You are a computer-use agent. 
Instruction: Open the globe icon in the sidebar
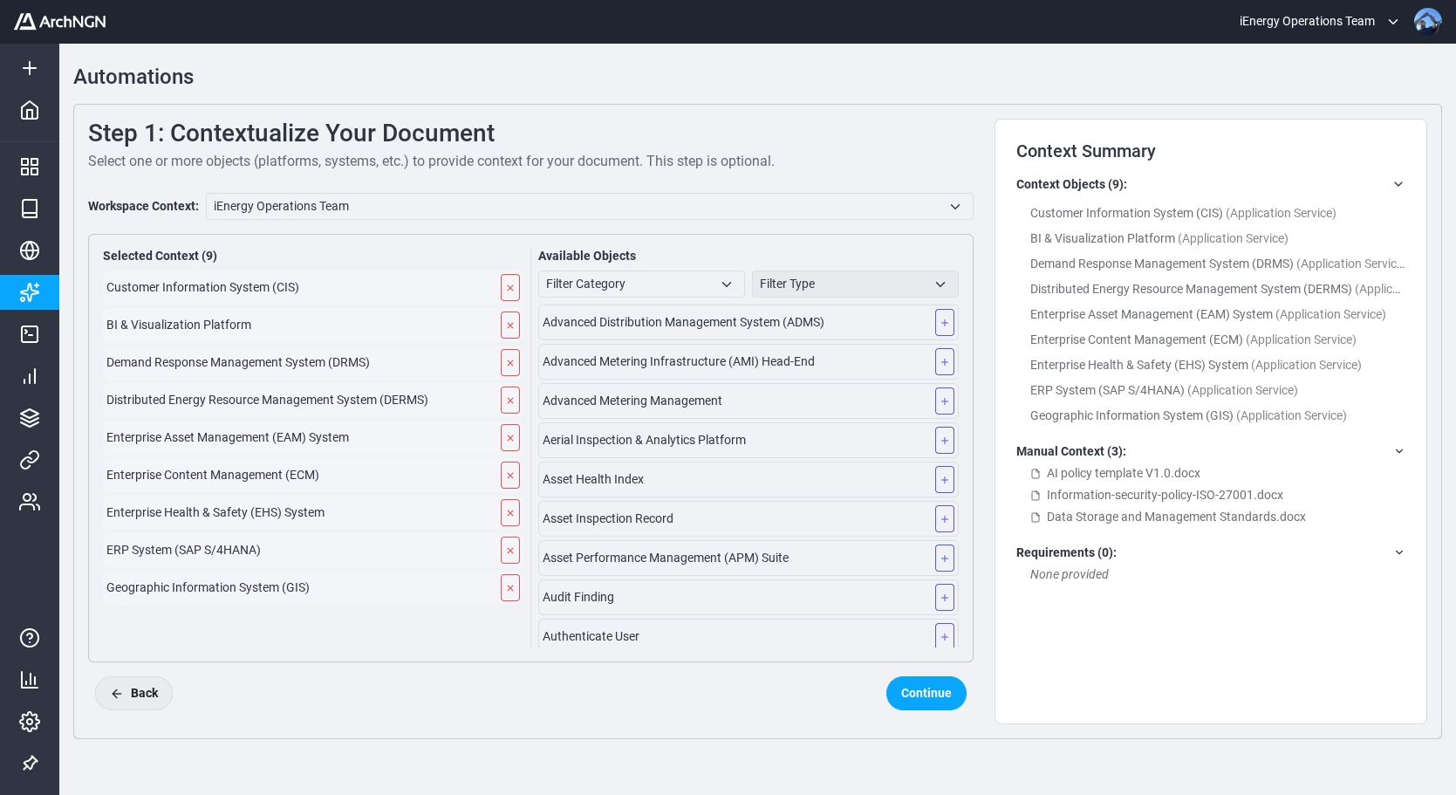pyautogui.click(x=30, y=250)
